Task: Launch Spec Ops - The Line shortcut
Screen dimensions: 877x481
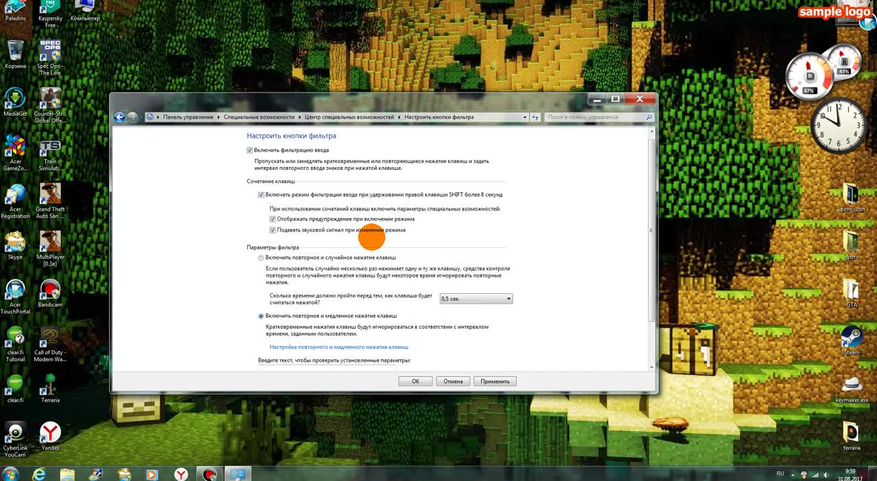Action: 50,58
